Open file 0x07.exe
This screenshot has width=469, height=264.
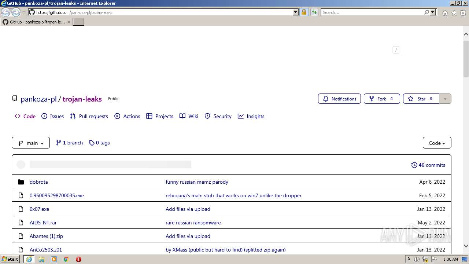click(x=39, y=209)
